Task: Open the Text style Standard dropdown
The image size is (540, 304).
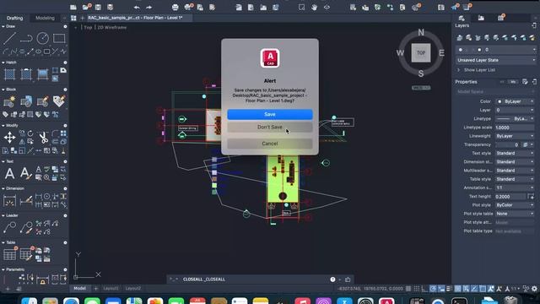Action: [515, 154]
